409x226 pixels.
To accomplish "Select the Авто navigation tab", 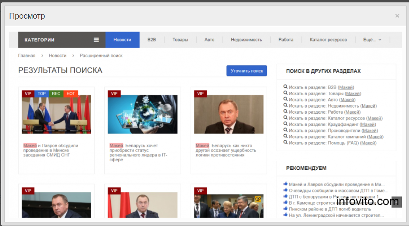I will click(x=209, y=40).
